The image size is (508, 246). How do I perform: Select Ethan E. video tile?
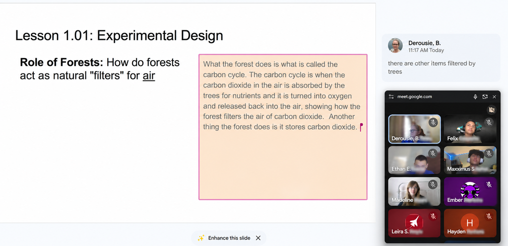click(414, 160)
